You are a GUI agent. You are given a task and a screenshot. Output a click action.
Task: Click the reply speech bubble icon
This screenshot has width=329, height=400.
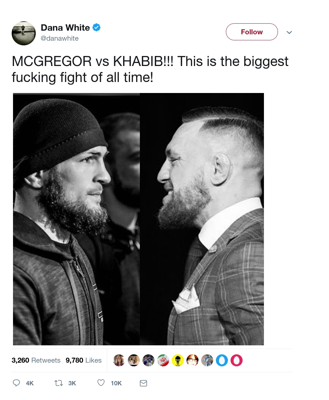(16, 383)
